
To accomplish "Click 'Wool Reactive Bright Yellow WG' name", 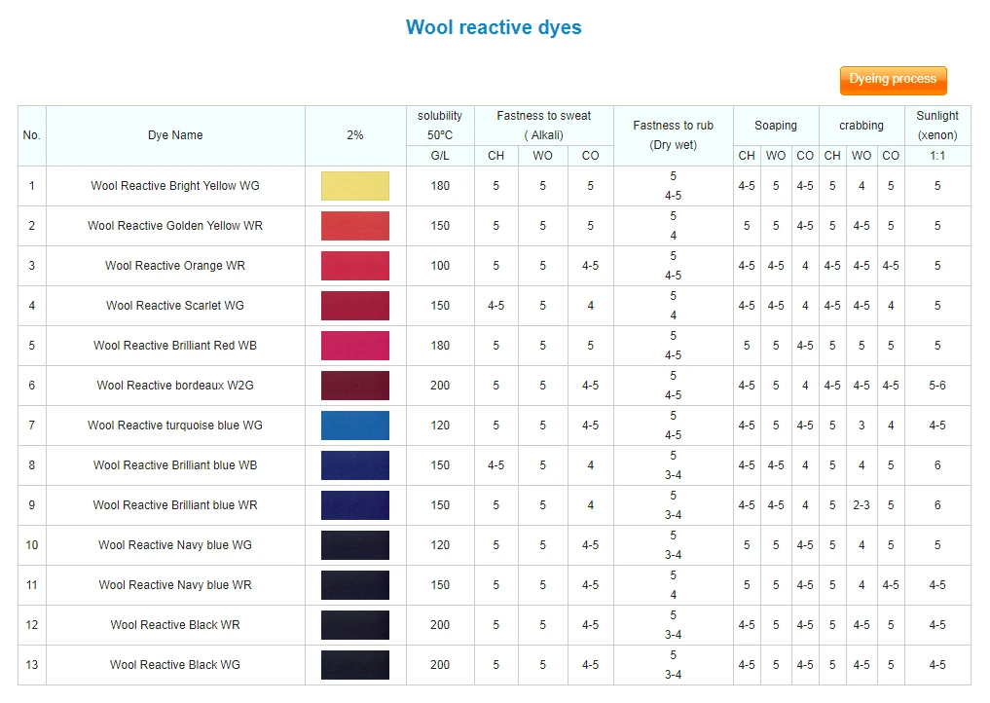I will pos(175,186).
